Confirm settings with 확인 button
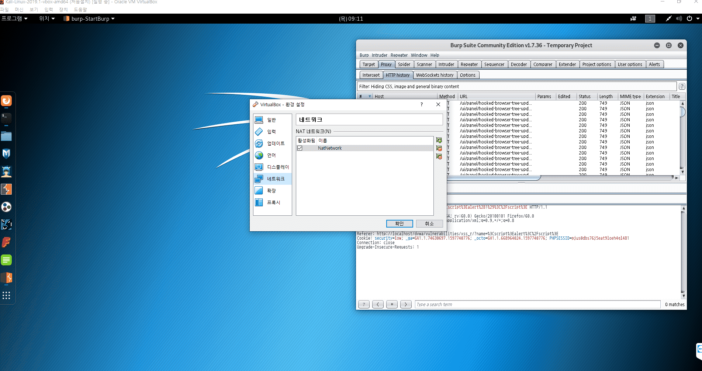 (x=400, y=223)
